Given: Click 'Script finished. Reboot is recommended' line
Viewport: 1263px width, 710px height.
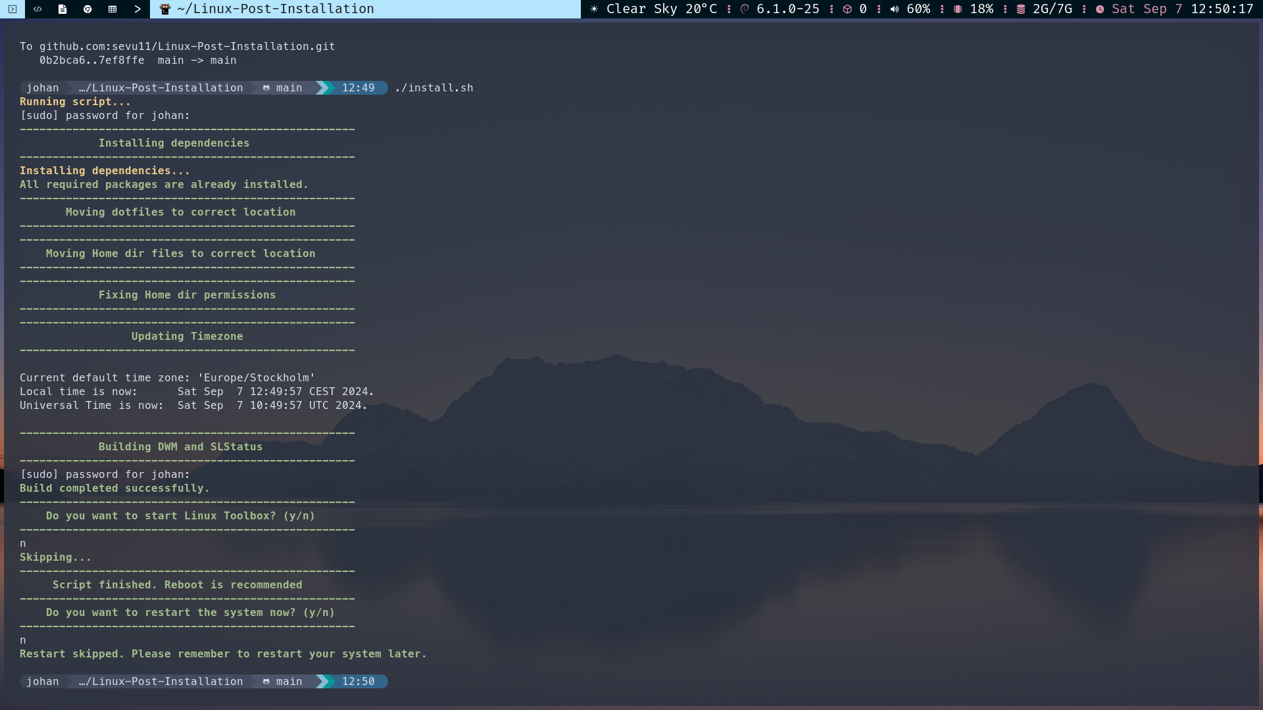Looking at the screenshot, I should (x=178, y=585).
